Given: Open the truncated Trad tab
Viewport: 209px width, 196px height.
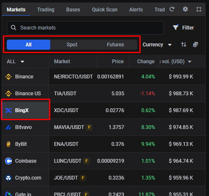Looking at the screenshot, I should coord(160,10).
